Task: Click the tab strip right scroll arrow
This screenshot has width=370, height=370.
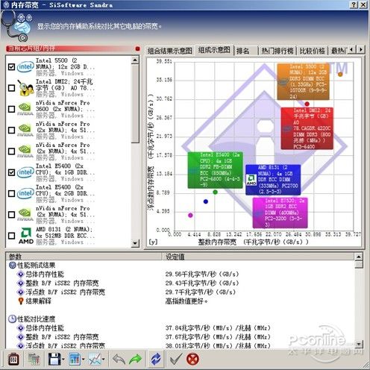Action: 361,49
